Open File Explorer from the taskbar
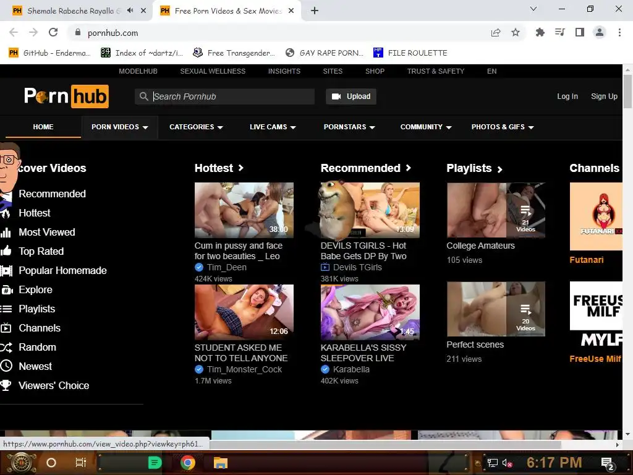 click(221, 463)
